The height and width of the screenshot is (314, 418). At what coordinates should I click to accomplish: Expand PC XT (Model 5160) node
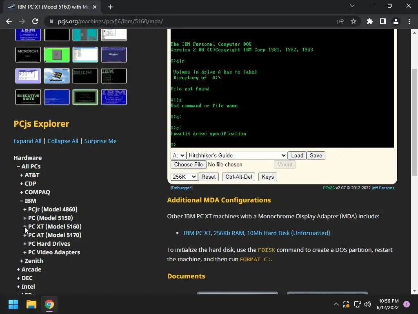25,227
